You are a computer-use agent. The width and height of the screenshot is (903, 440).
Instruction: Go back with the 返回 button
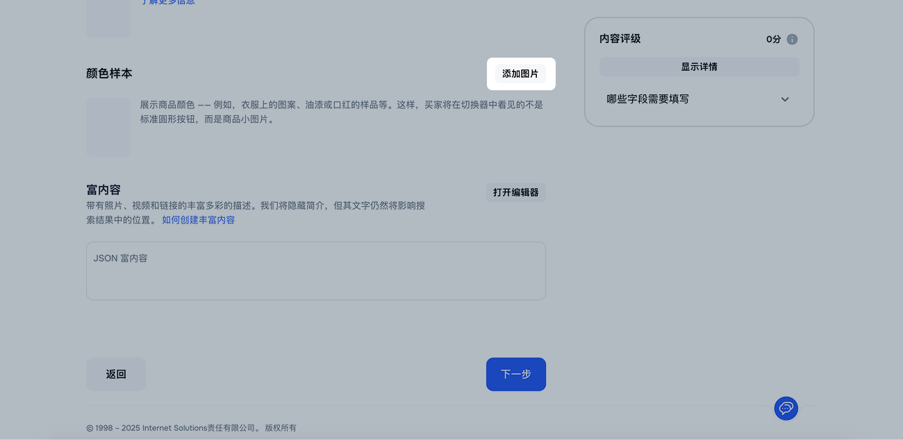(116, 374)
